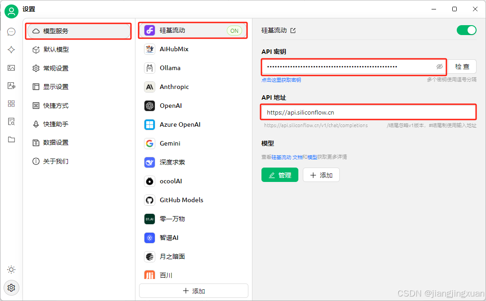Viewport: 486px width, 301px height.
Task: Open the 快捷助手 settings section
Action: point(79,124)
